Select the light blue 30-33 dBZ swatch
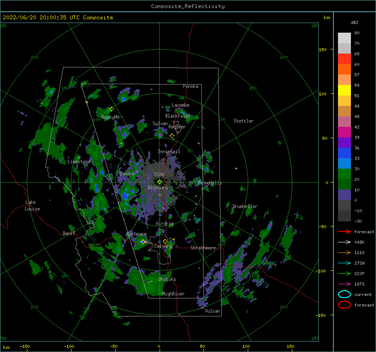Viewport: 376px width, 352px height. coord(344,164)
